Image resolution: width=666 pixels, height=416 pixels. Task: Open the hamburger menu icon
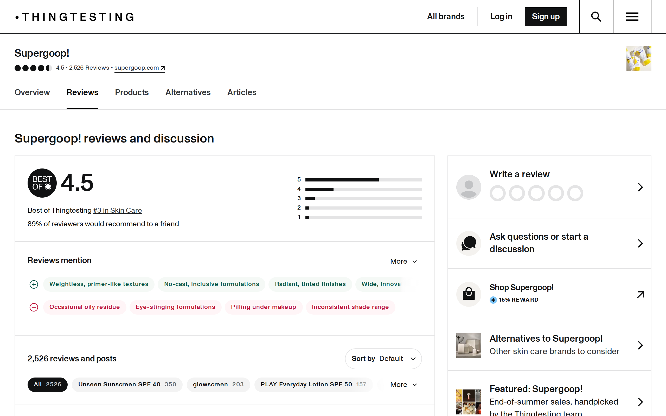point(632,16)
